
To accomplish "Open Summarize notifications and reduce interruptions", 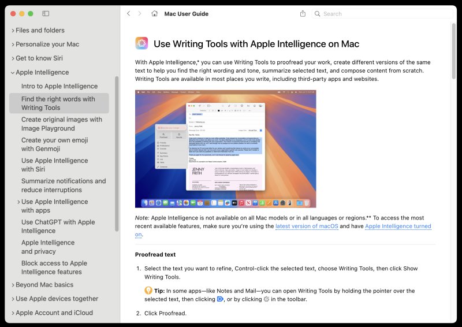I will (64, 185).
